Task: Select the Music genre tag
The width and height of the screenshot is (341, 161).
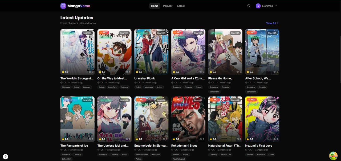Action: (124, 154)
